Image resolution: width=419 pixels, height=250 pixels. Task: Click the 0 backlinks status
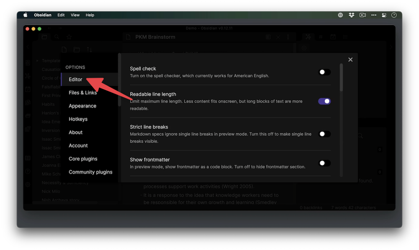point(311,208)
